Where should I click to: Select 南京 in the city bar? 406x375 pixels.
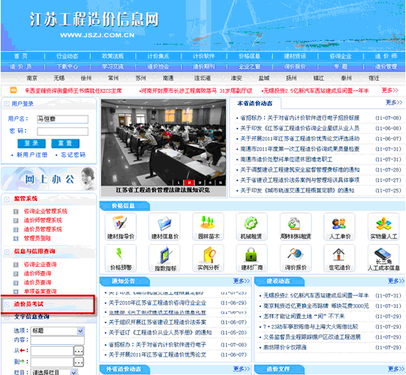coord(32,78)
